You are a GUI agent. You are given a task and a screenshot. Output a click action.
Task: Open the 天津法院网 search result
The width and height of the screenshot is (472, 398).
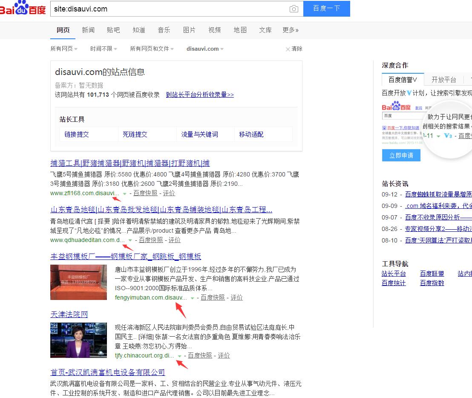click(x=69, y=314)
